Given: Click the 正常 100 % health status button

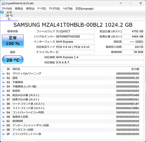Looking at the screenshot, I should tap(13, 41).
